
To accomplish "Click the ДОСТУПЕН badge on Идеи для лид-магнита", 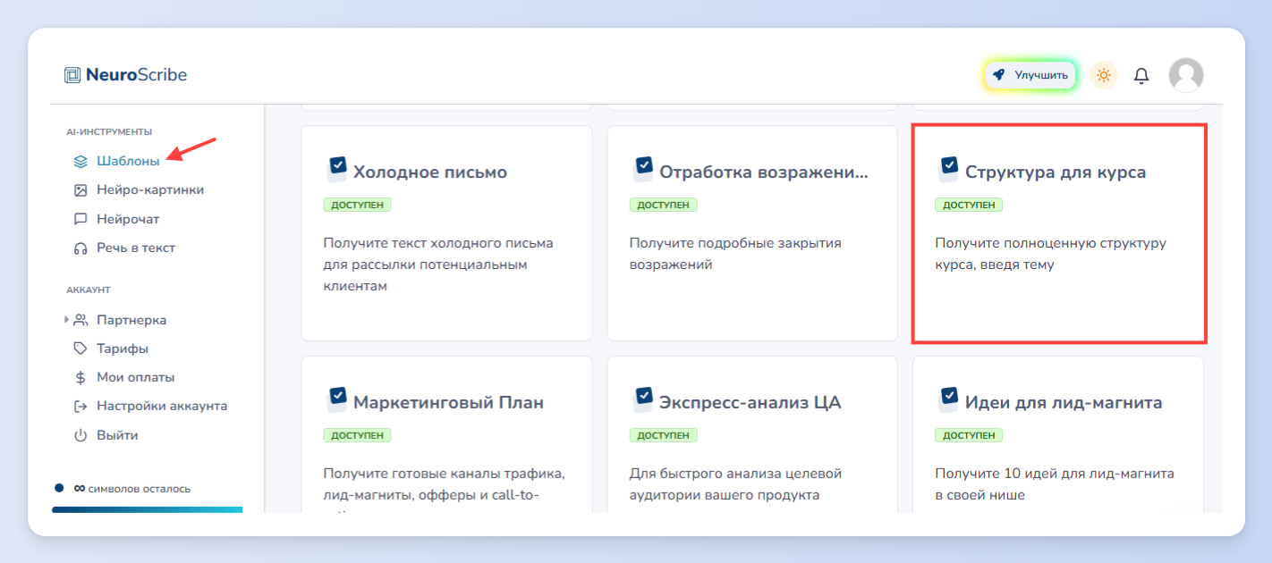I will (x=969, y=435).
